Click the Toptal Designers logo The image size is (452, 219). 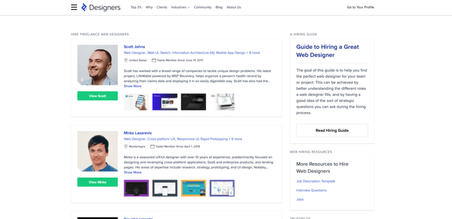coord(101,7)
